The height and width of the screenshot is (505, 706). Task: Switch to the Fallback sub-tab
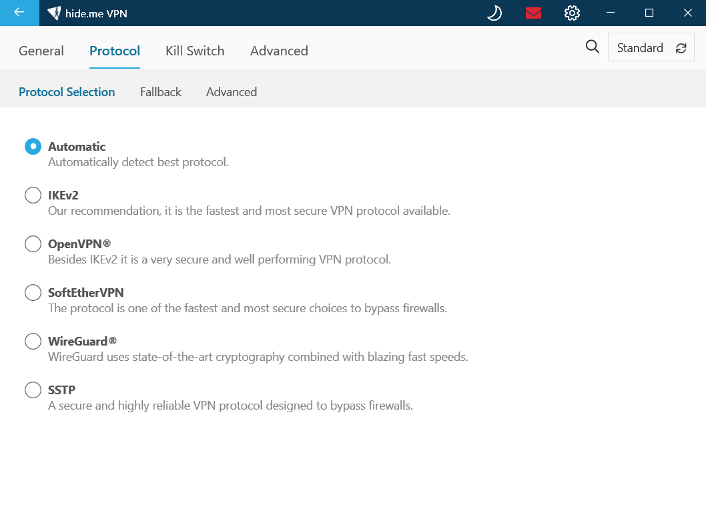pyautogui.click(x=161, y=92)
